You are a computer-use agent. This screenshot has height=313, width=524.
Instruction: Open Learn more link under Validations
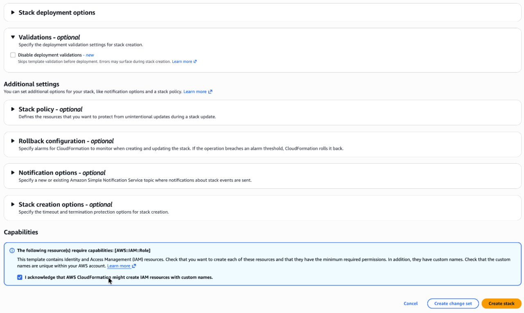pos(184,62)
